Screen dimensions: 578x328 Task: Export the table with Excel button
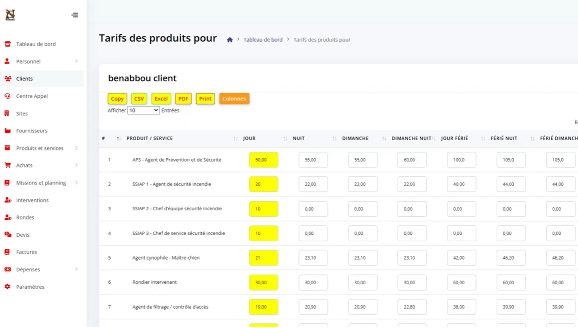pyautogui.click(x=161, y=99)
